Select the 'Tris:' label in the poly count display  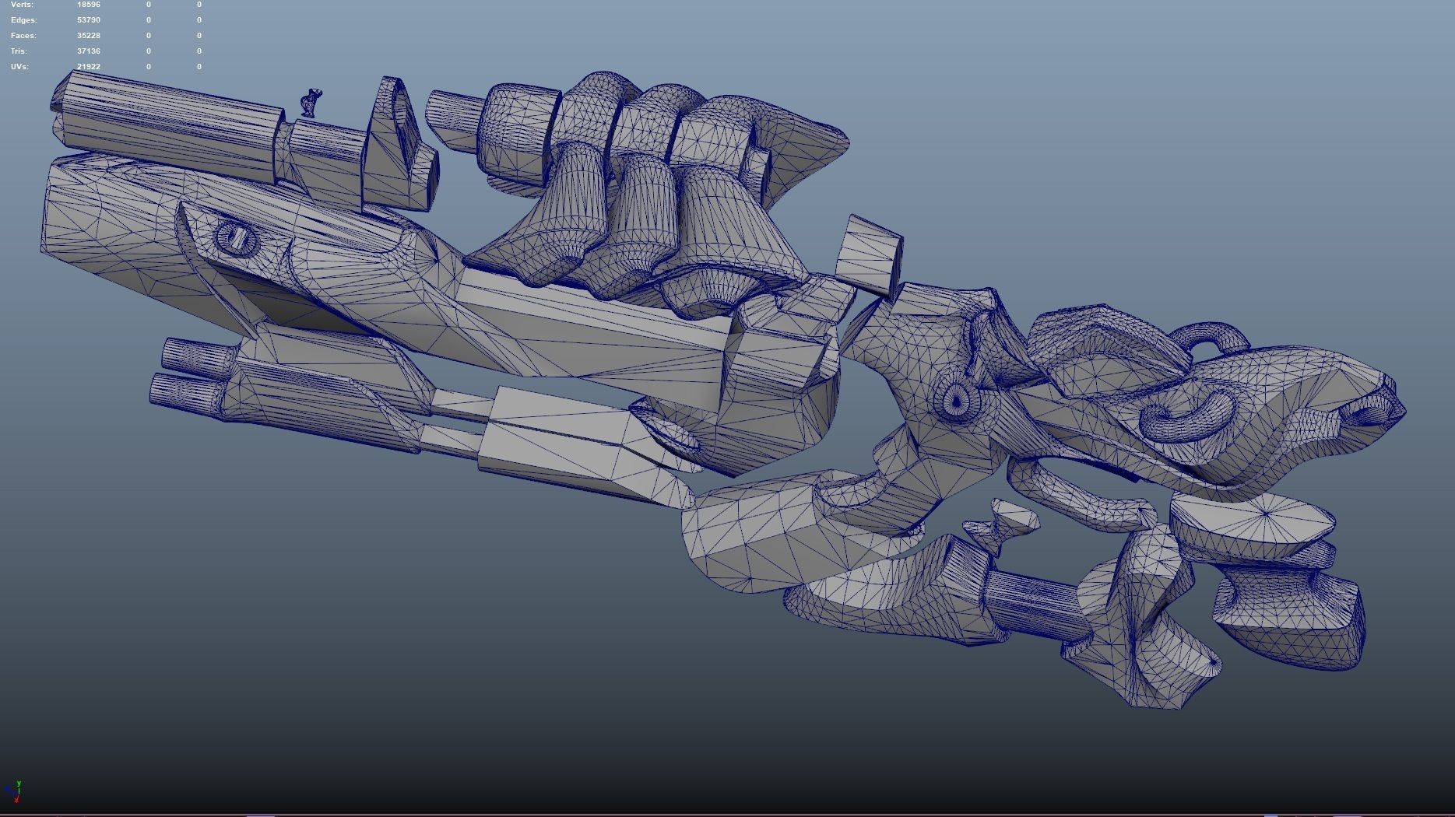click(x=19, y=51)
